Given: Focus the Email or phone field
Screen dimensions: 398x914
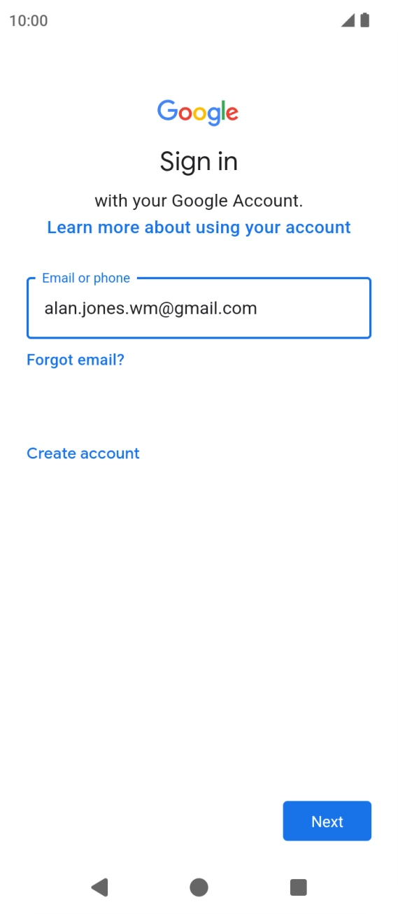Looking at the screenshot, I should tap(199, 308).
